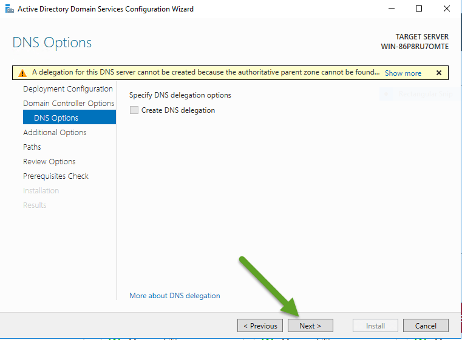Cancel the configuration wizard

[x=426, y=325]
